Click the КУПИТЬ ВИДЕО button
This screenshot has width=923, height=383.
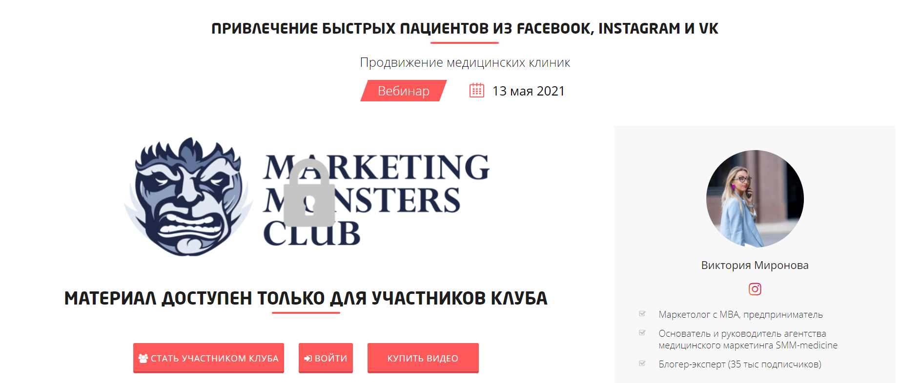coord(423,358)
